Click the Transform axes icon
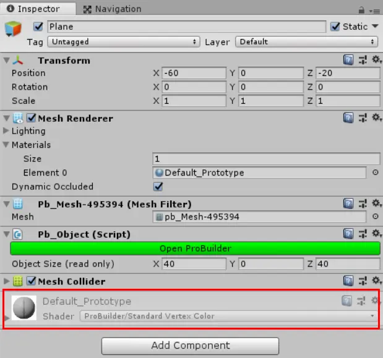The width and height of the screenshot is (383, 358). (18, 60)
